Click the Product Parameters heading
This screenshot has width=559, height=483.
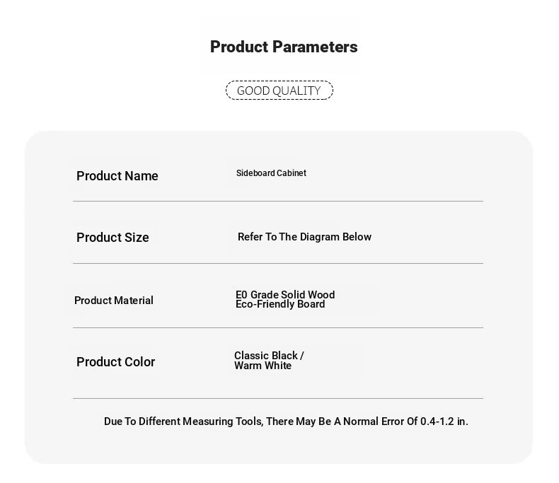(284, 47)
